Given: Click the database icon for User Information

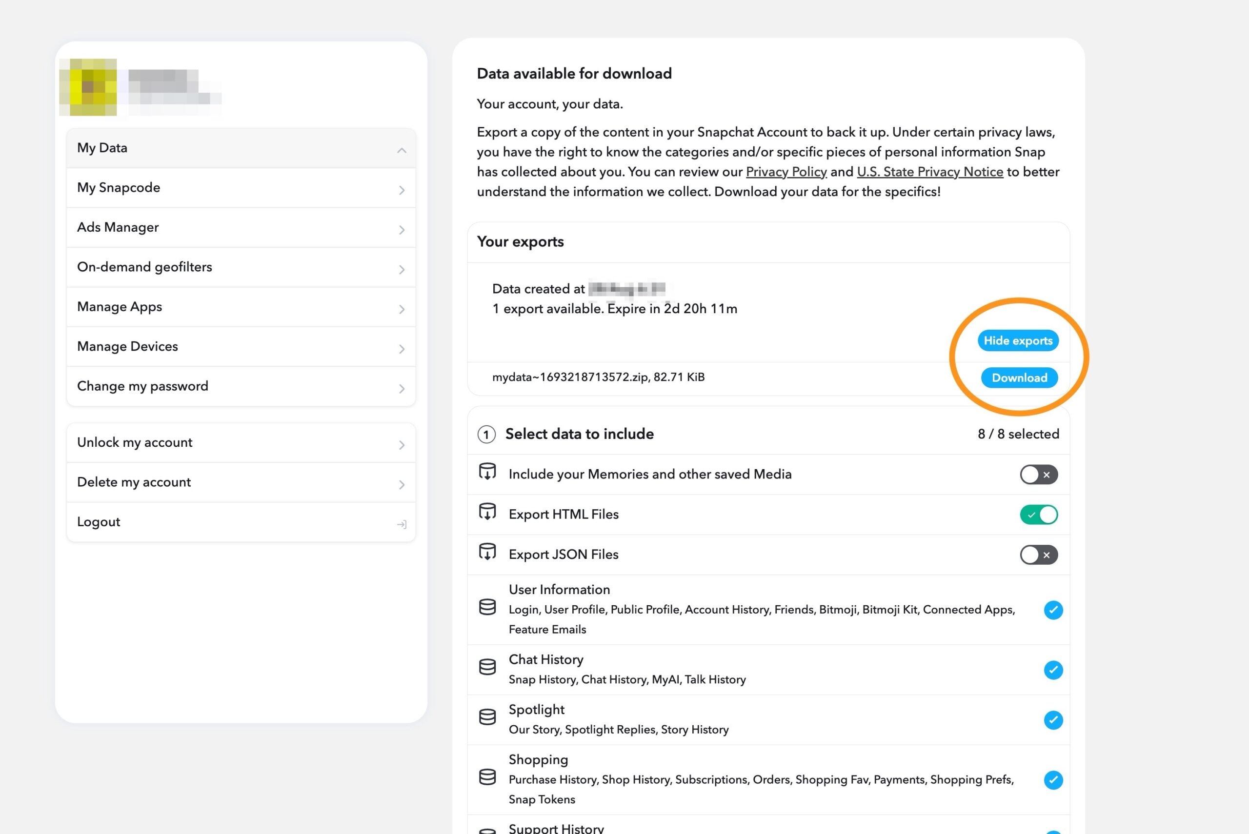Looking at the screenshot, I should [487, 607].
